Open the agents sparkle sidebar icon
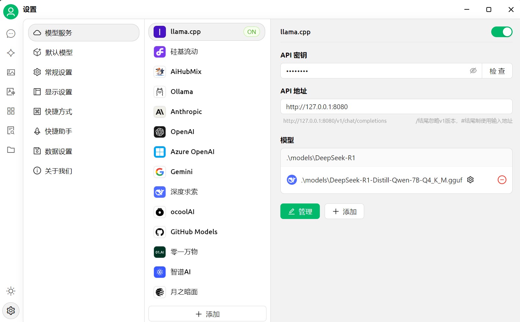The height and width of the screenshot is (322, 520). (11, 53)
